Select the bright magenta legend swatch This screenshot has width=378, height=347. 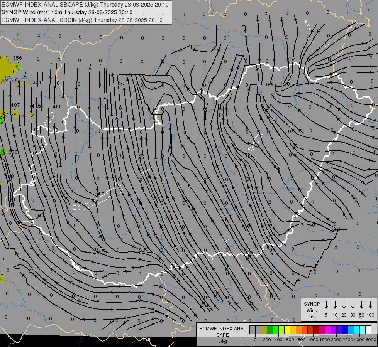click(328, 330)
